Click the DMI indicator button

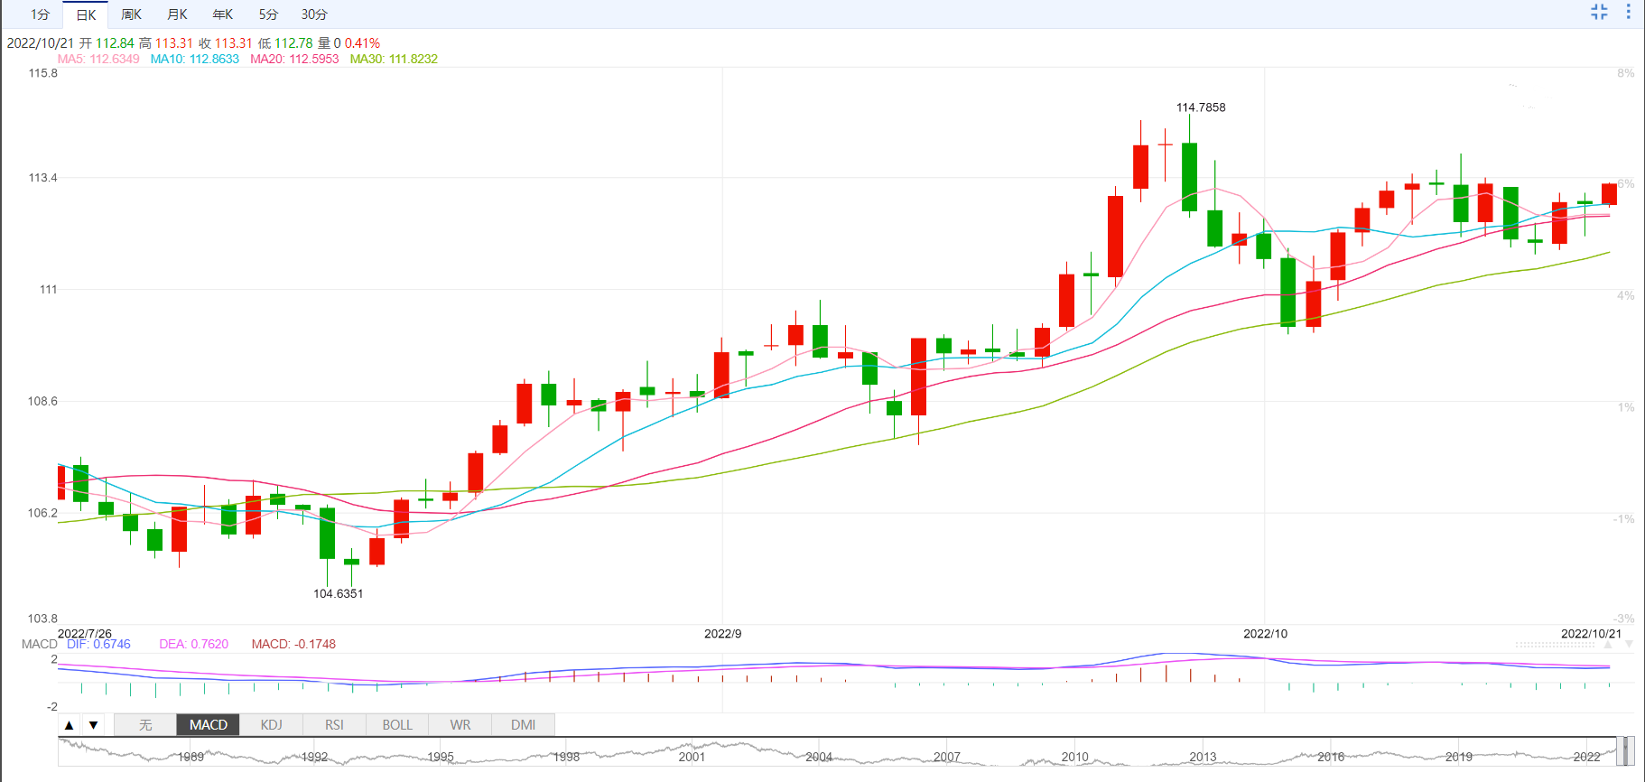point(523,725)
